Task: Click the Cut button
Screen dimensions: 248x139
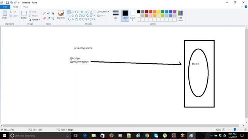Action: pos(13,12)
